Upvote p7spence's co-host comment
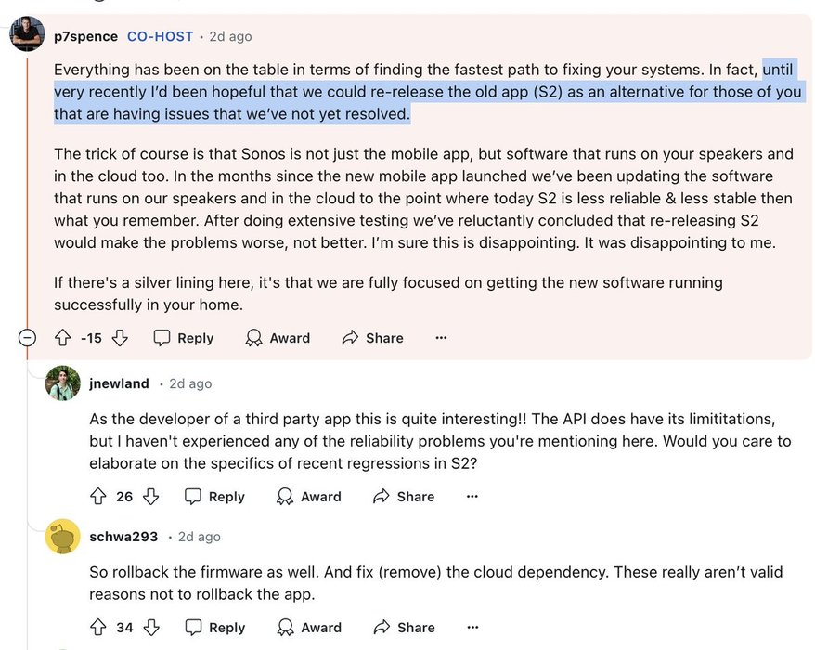The width and height of the screenshot is (815, 650). point(62,338)
